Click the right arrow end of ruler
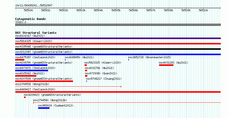The image size is (228, 118). coord(220,8)
